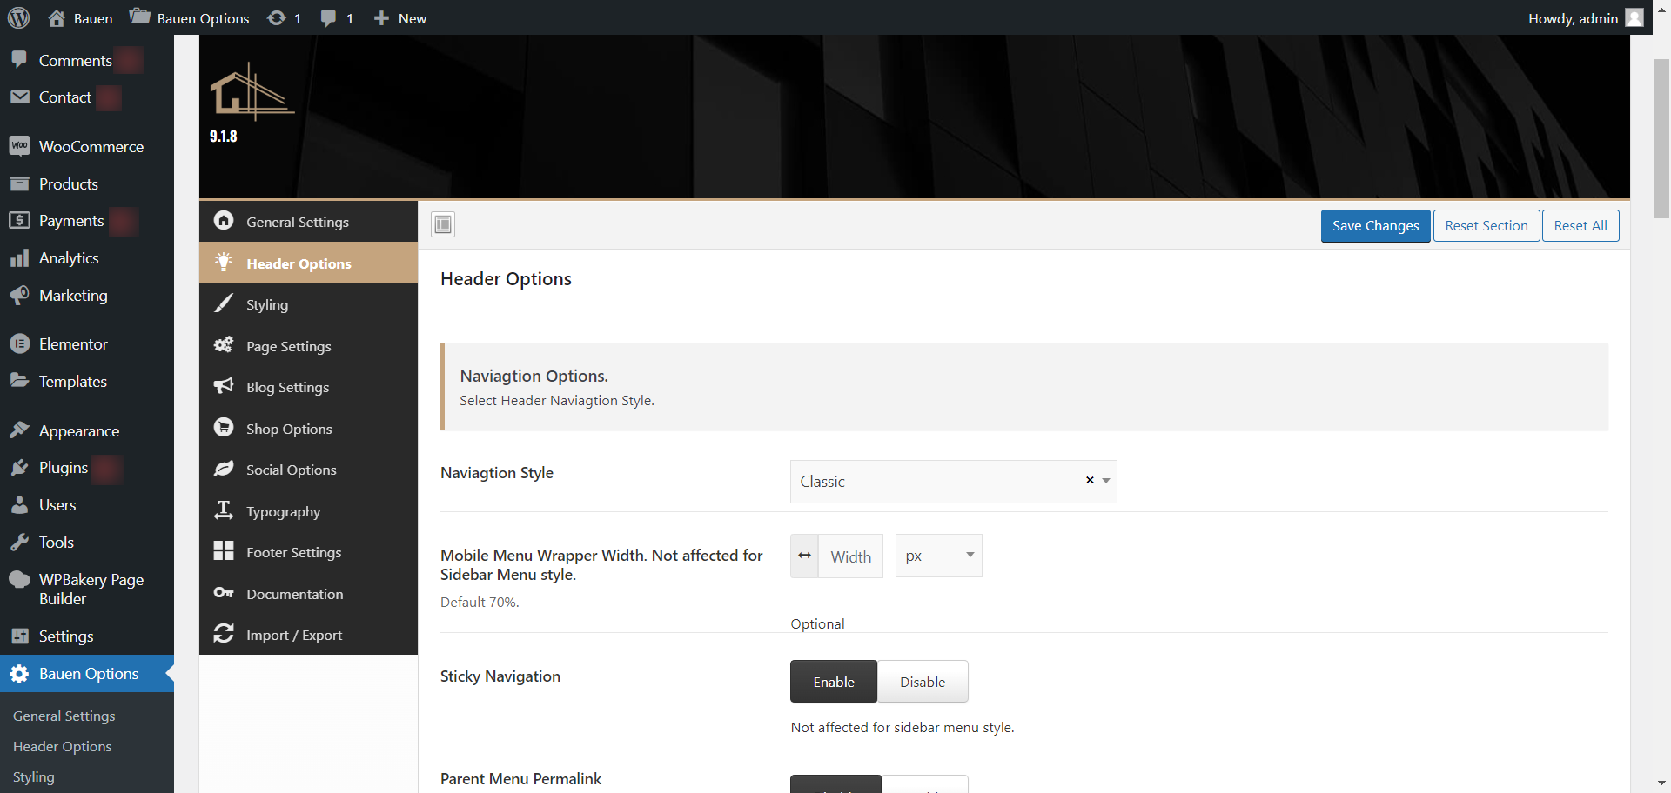
Task: Click the WooCommerce sidebar icon
Action: click(x=19, y=146)
